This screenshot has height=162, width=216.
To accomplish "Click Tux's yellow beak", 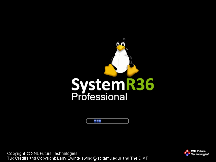I will pos(120,48).
